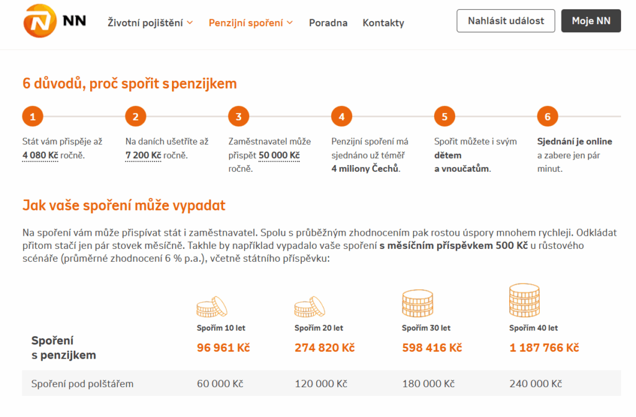Open the Penzijní spoření dropdown menu
This screenshot has height=417, width=636.
(x=251, y=23)
